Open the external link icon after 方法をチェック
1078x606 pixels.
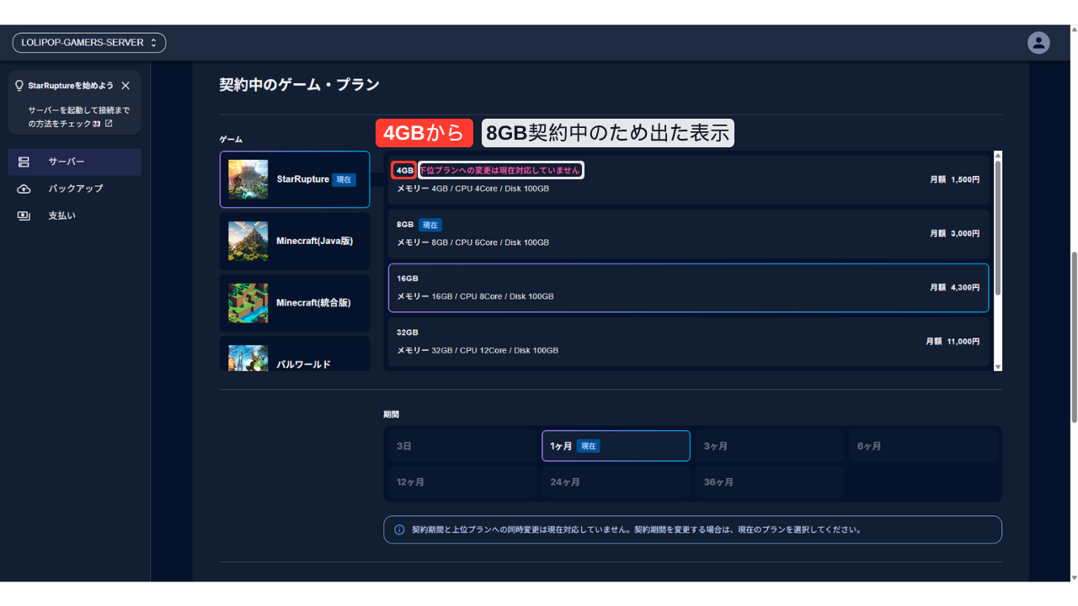tap(109, 124)
